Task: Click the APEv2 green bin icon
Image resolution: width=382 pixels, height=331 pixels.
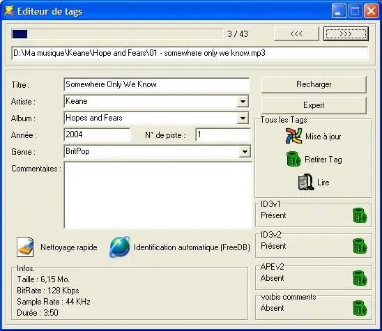Action: (x=360, y=278)
